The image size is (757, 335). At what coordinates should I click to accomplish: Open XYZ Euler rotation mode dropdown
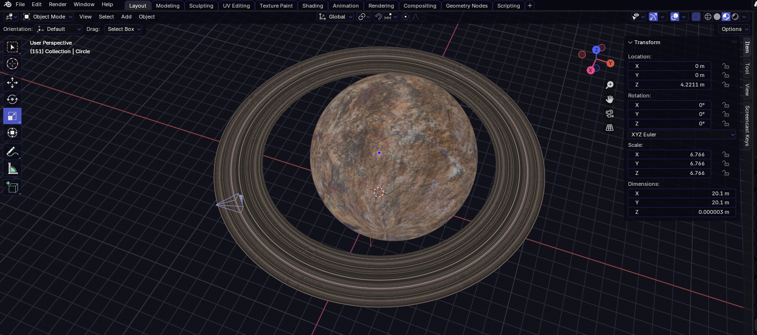pos(682,134)
